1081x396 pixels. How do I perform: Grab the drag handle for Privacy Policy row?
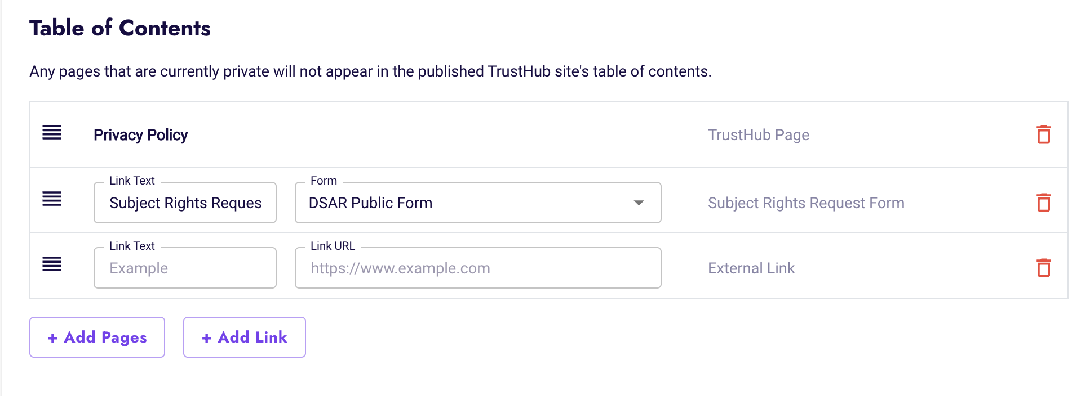pos(52,133)
